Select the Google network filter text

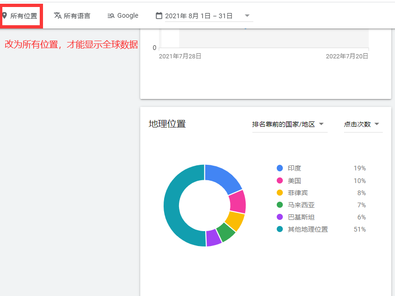[128, 15]
